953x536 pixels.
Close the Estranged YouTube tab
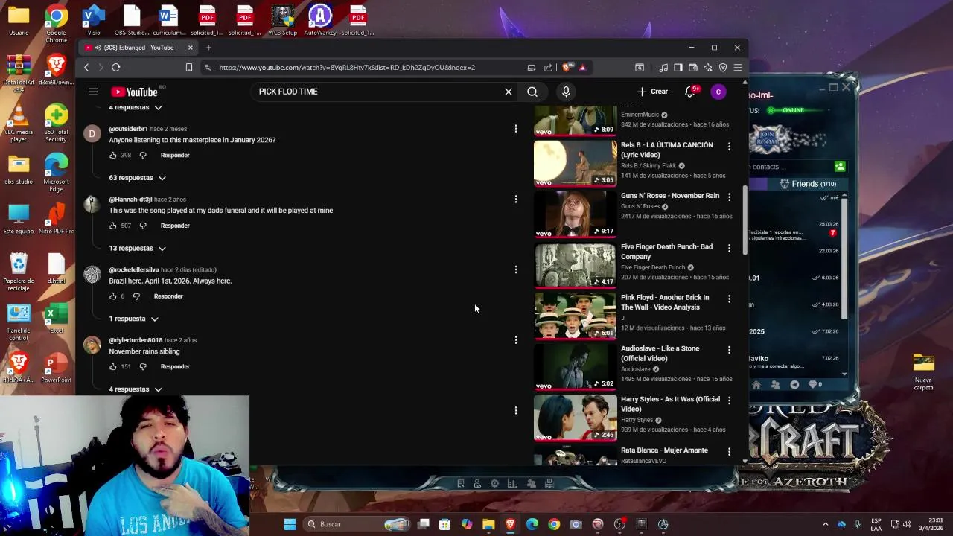pos(190,48)
